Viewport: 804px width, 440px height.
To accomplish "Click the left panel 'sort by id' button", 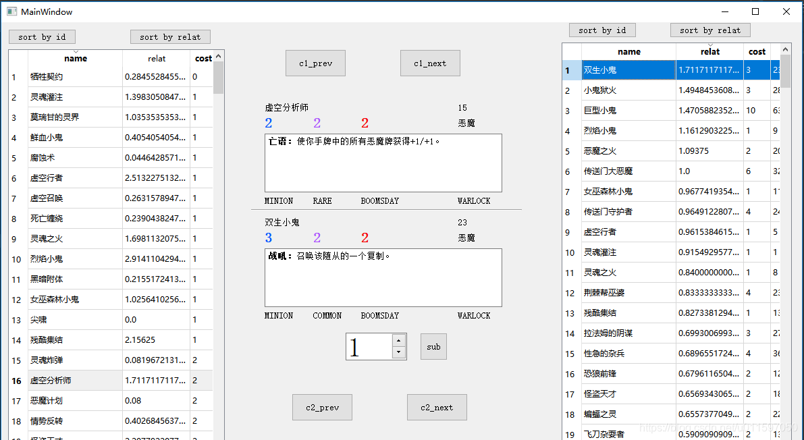I will tap(42, 37).
